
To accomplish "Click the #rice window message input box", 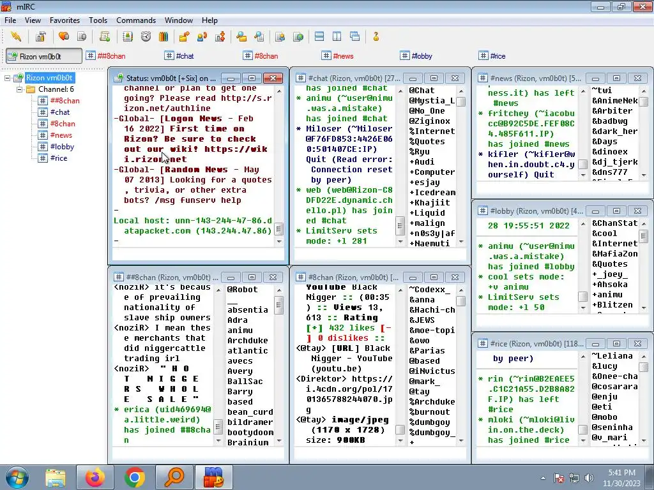I will [563, 454].
